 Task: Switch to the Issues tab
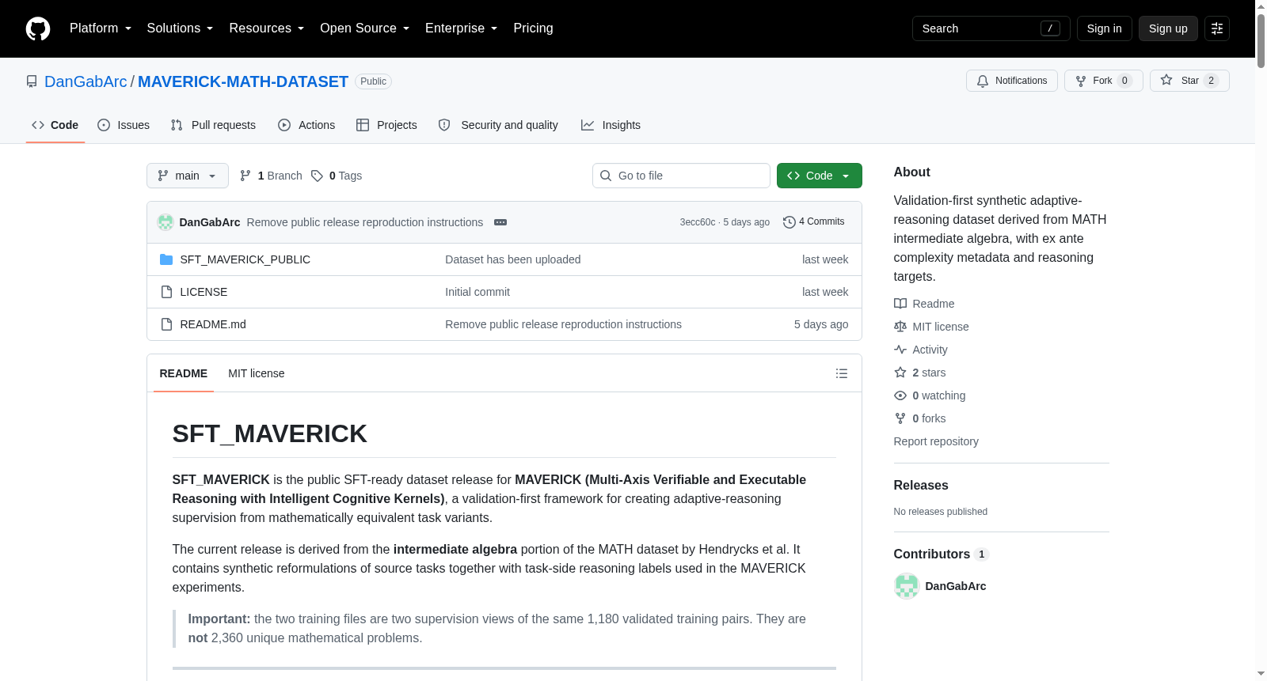[x=124, y=125]
